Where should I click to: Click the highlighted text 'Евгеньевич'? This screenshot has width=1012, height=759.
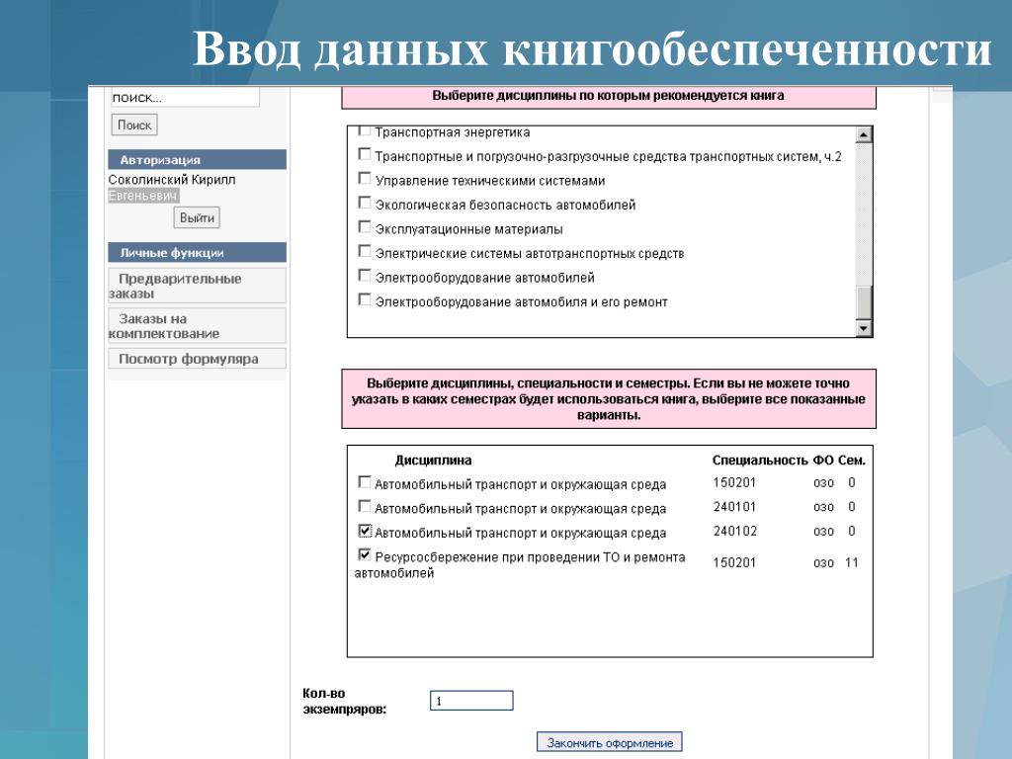pos(143,196)
